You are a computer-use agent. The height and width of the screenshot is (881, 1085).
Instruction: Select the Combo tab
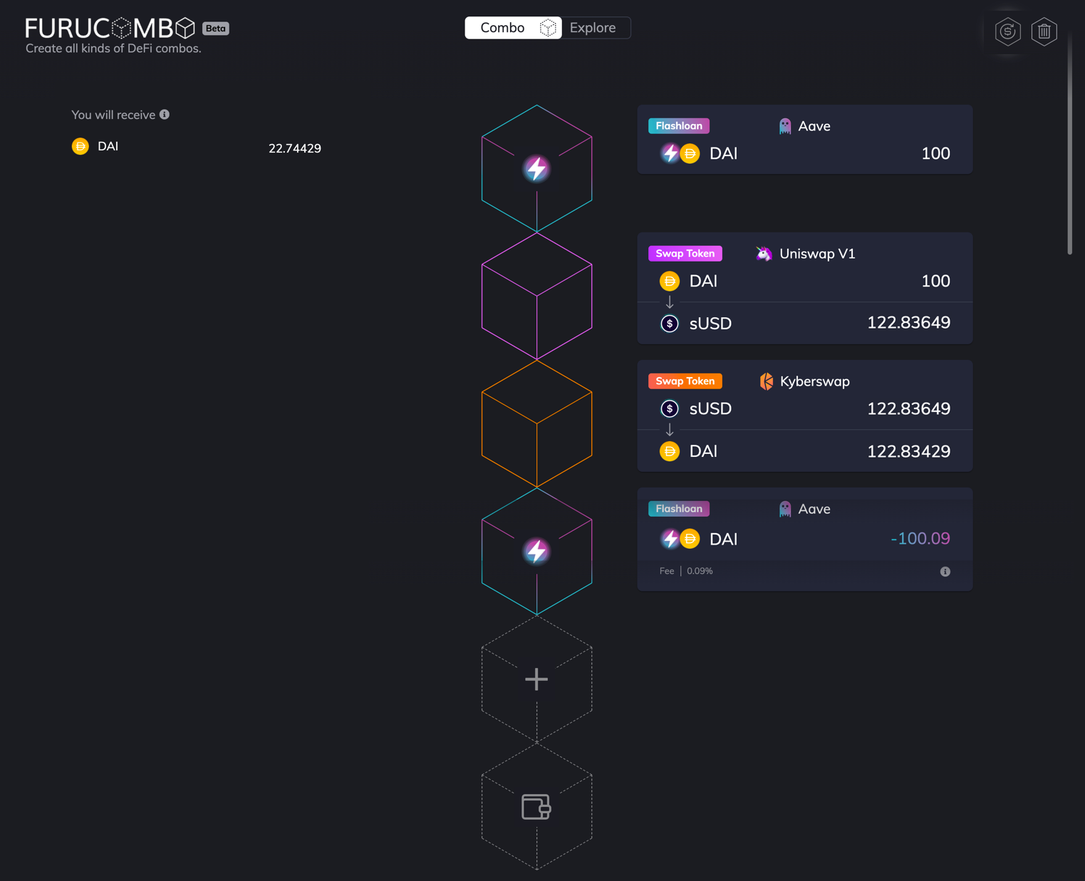[502, 27]
